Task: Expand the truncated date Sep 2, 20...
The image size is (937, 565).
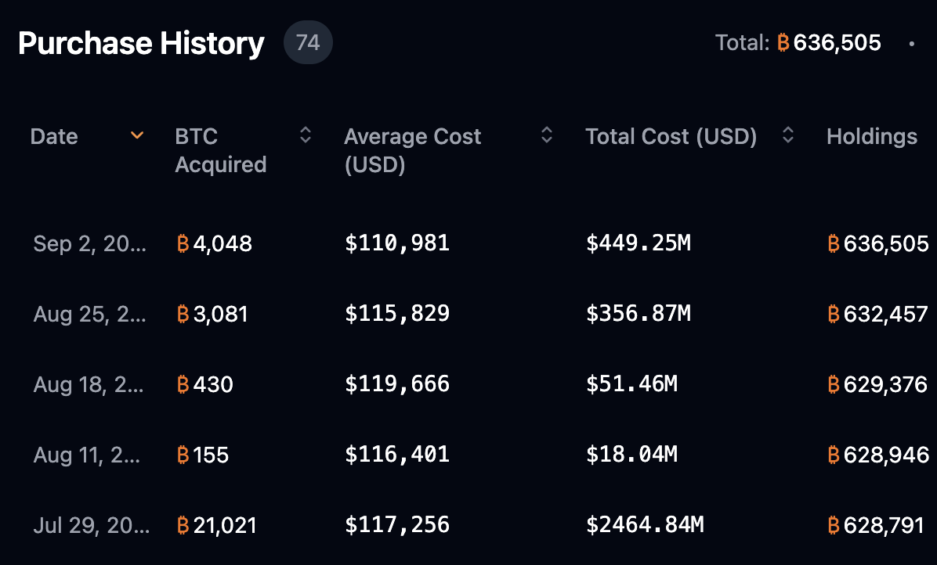Action: pyautogui.click(x=89, y=244)
